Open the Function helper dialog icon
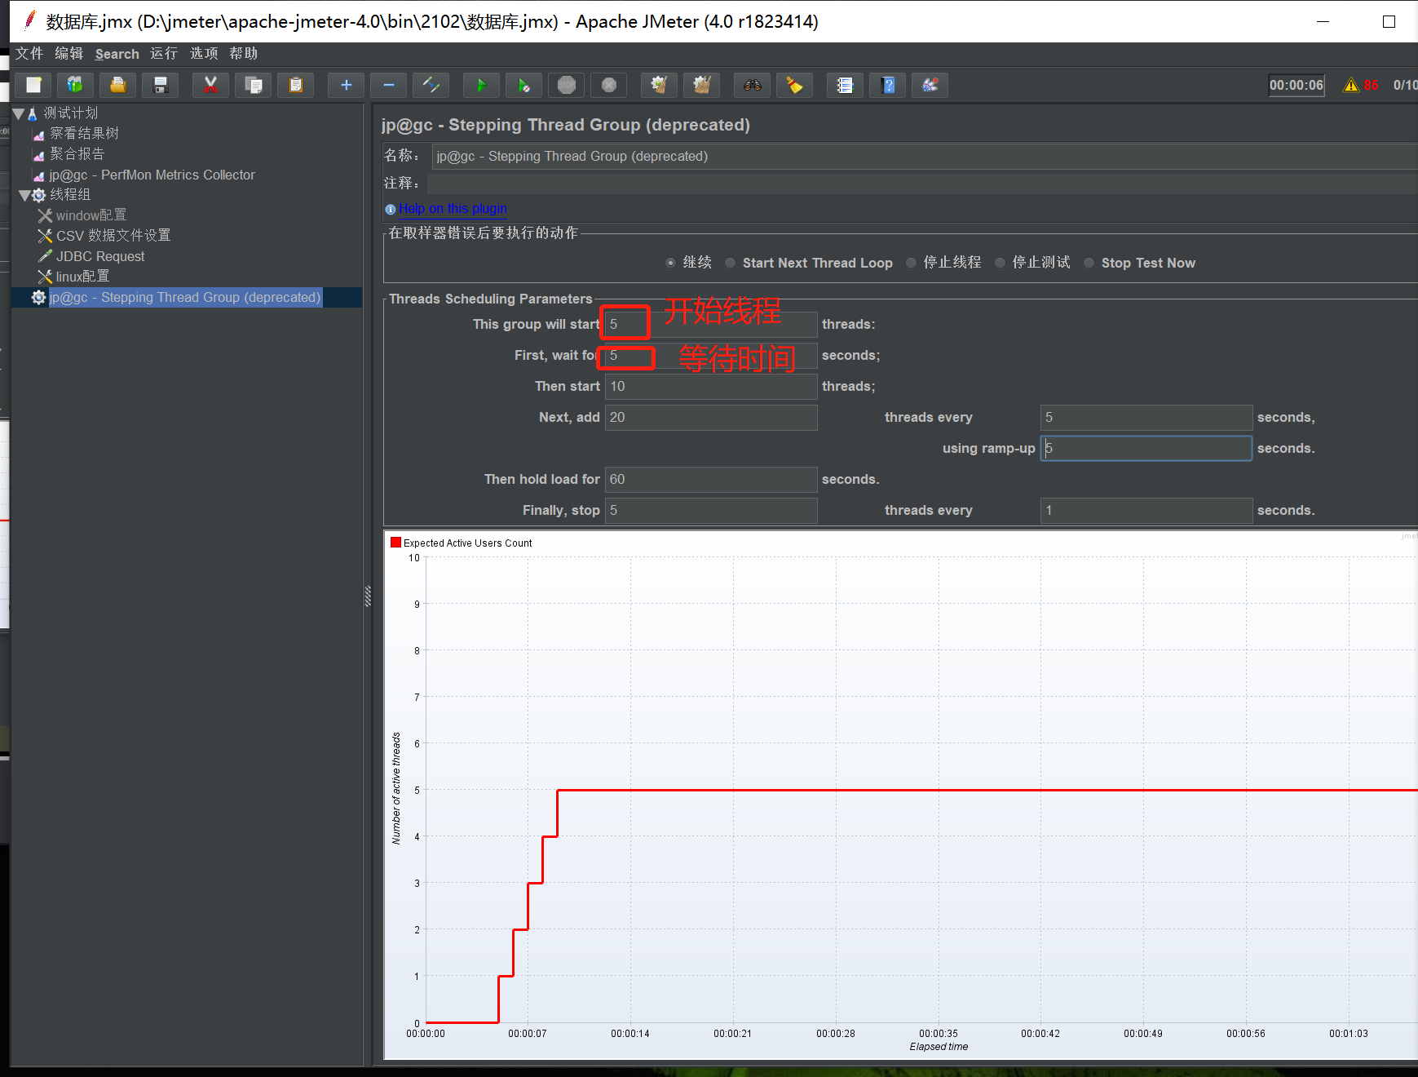 [845, 85]
